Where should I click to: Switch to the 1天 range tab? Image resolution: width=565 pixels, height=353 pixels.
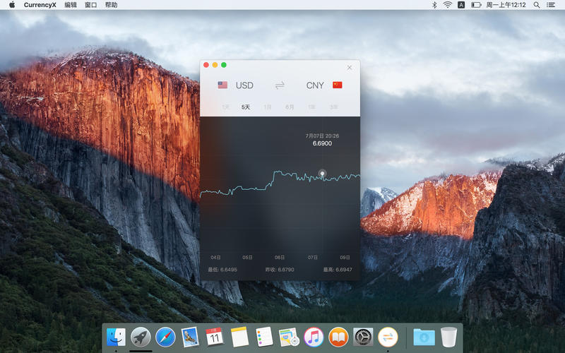[x=225, y=107]
